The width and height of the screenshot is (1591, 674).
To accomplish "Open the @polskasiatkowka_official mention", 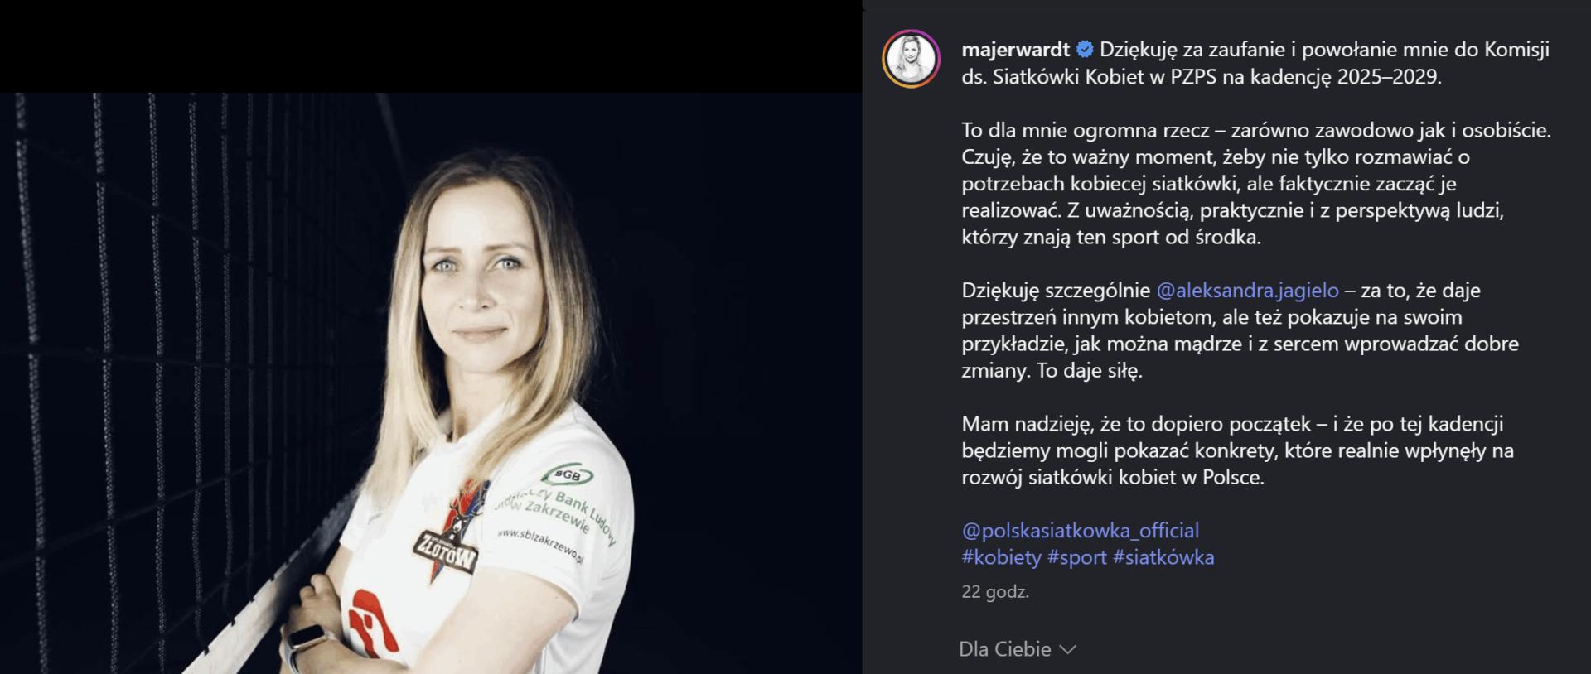I will click(x=1080, y=531).
